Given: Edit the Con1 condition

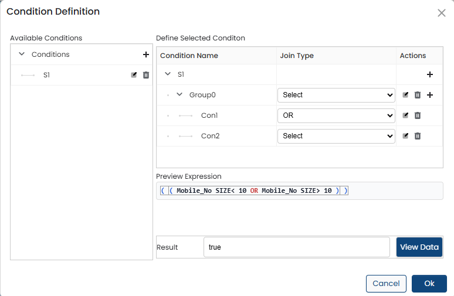Looking at the screenshot, I should pos(405,115).
